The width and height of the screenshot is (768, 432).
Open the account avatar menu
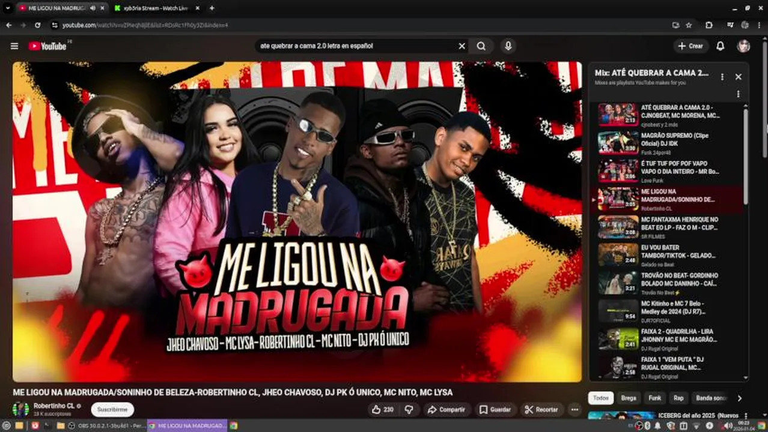tap(744, 46)
